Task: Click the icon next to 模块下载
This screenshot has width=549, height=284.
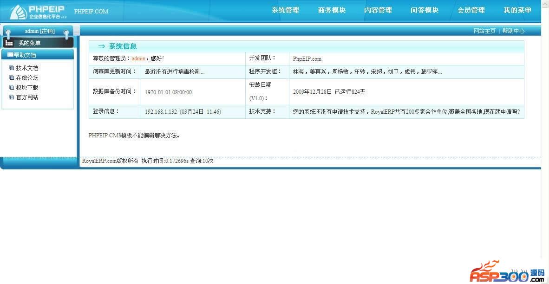Action: (12, 87)
